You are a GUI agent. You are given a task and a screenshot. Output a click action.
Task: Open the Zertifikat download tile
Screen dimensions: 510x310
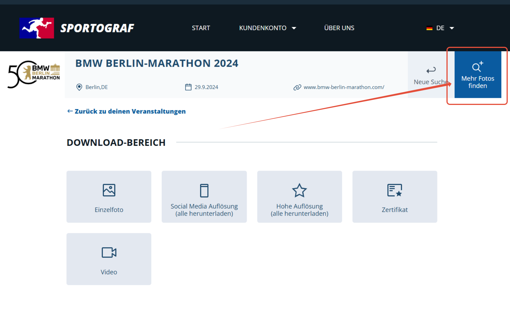pos(395,197)
